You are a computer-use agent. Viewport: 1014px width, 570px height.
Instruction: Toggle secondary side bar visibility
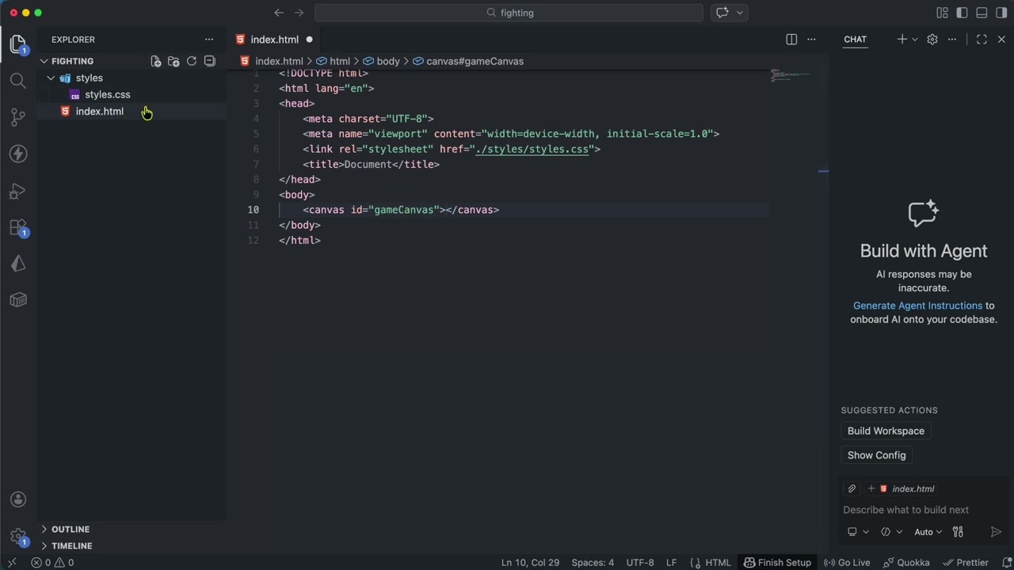1001,13
